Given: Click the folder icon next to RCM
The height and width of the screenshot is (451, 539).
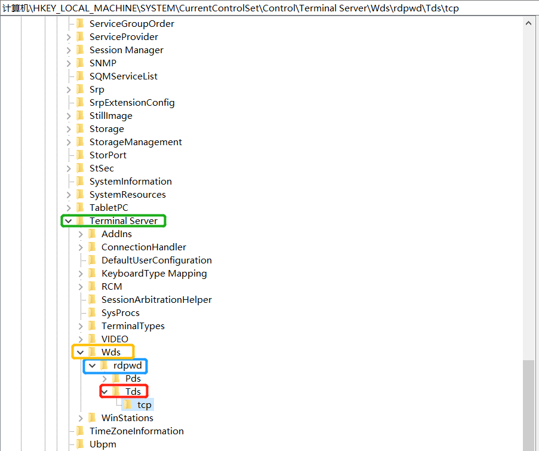Looking at the screenshot, I should click(x=92, y=287).
